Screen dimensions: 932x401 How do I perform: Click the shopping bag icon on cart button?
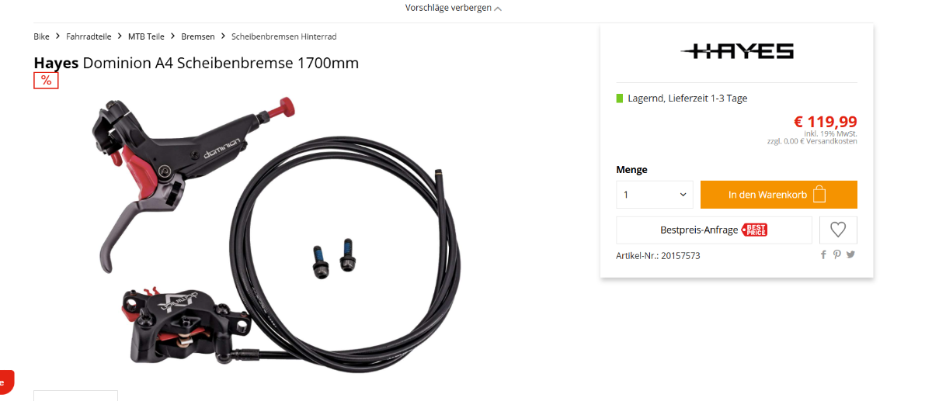(x=819, y=195)
